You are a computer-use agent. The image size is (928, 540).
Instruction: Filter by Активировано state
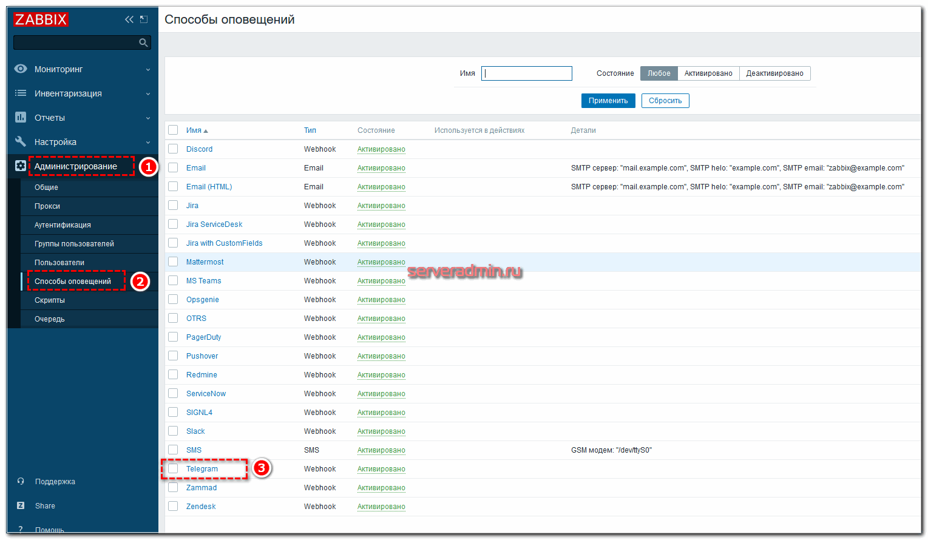708,73
